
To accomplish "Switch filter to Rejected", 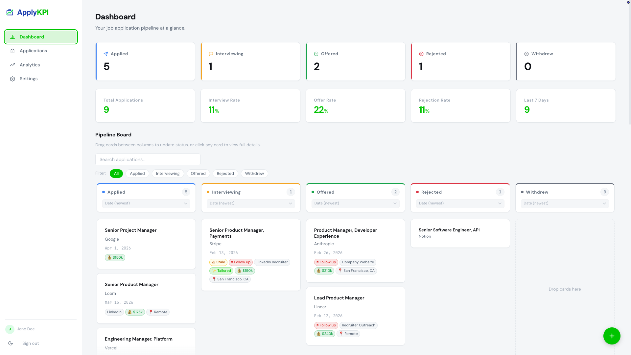I will point(225,174).
